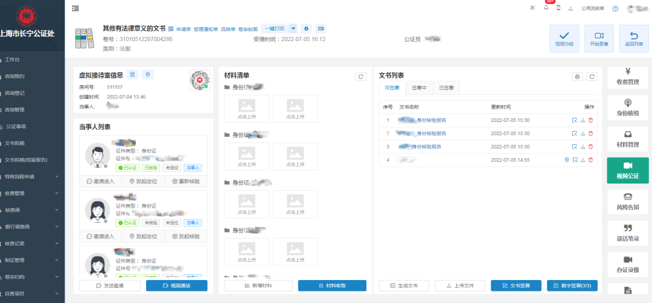Download the second document in 文书列表

583,133
